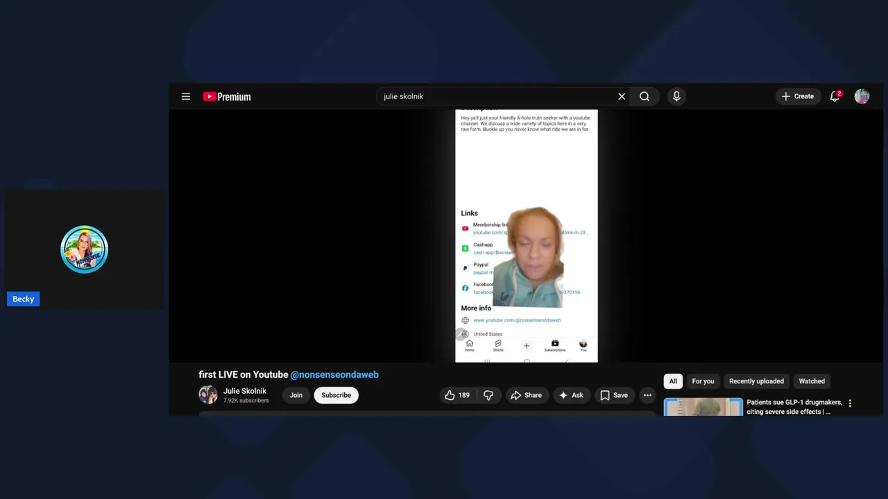Screen dimensions: 888x499
Task: Open the Julie Skolnik channel name link
Action: tap(245, 391)
